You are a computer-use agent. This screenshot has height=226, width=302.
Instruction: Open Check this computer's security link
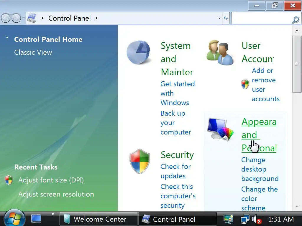pos(178,196)
